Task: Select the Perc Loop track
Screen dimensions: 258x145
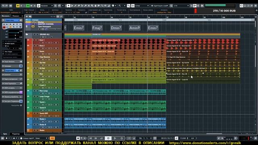Action: click(44, 91)
